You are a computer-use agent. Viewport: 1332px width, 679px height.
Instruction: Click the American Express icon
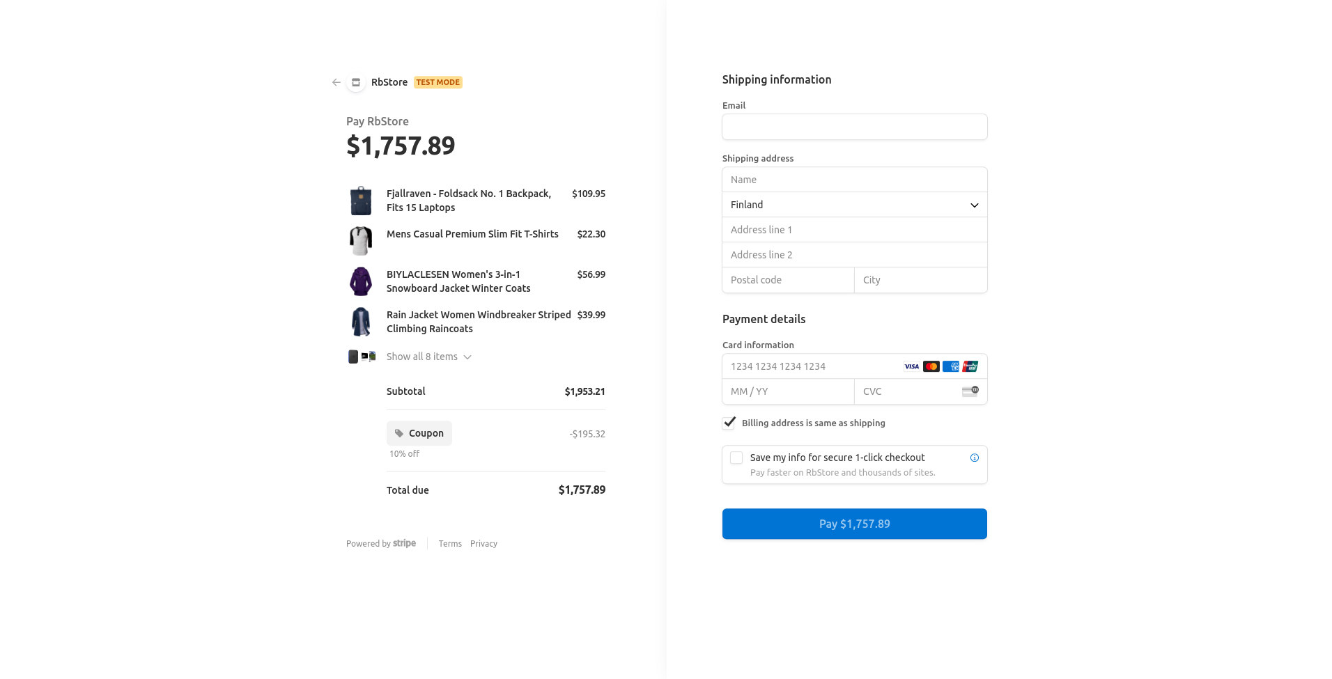(x=950, y=366)
